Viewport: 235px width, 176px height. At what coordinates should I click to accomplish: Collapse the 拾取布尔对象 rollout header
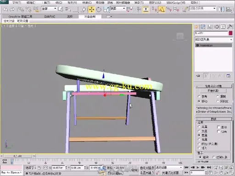tap(213, 86)
